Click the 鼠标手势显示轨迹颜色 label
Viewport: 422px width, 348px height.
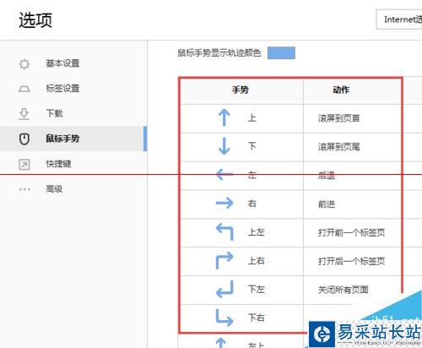point(219,53)
